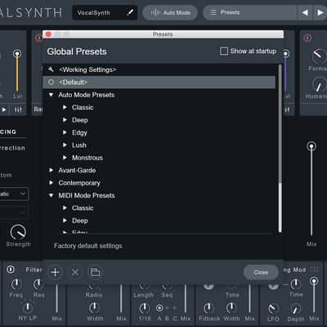This screenshot has width=327, height=327.
Task: Toggle the Filter module power button
Action: click(11, 270)
